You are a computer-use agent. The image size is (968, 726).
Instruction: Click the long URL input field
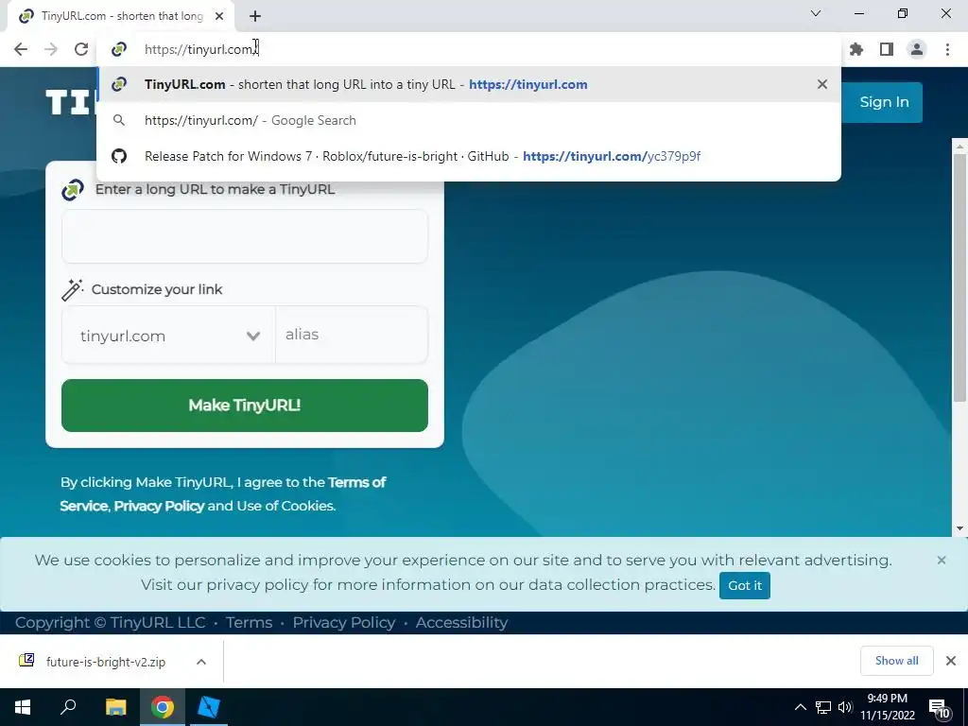[245, 236]
